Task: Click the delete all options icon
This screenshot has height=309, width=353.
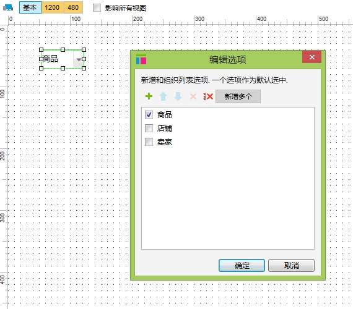Action: point(208,96)
